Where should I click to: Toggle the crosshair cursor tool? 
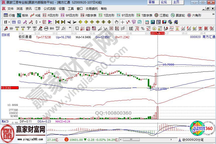[122, 22]
